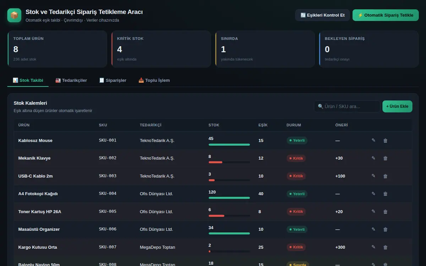Click the stock bar for Kablosuz Mouse

click(x=229, y=145)
